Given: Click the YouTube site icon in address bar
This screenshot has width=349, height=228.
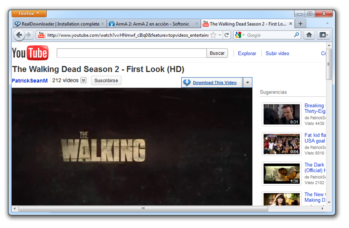Looking at the screenshot, I should tap(41, 35).
